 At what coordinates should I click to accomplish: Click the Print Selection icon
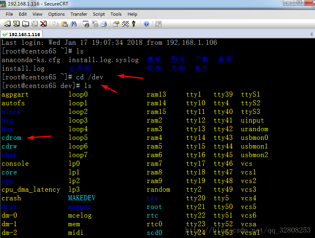coord(95,24)
